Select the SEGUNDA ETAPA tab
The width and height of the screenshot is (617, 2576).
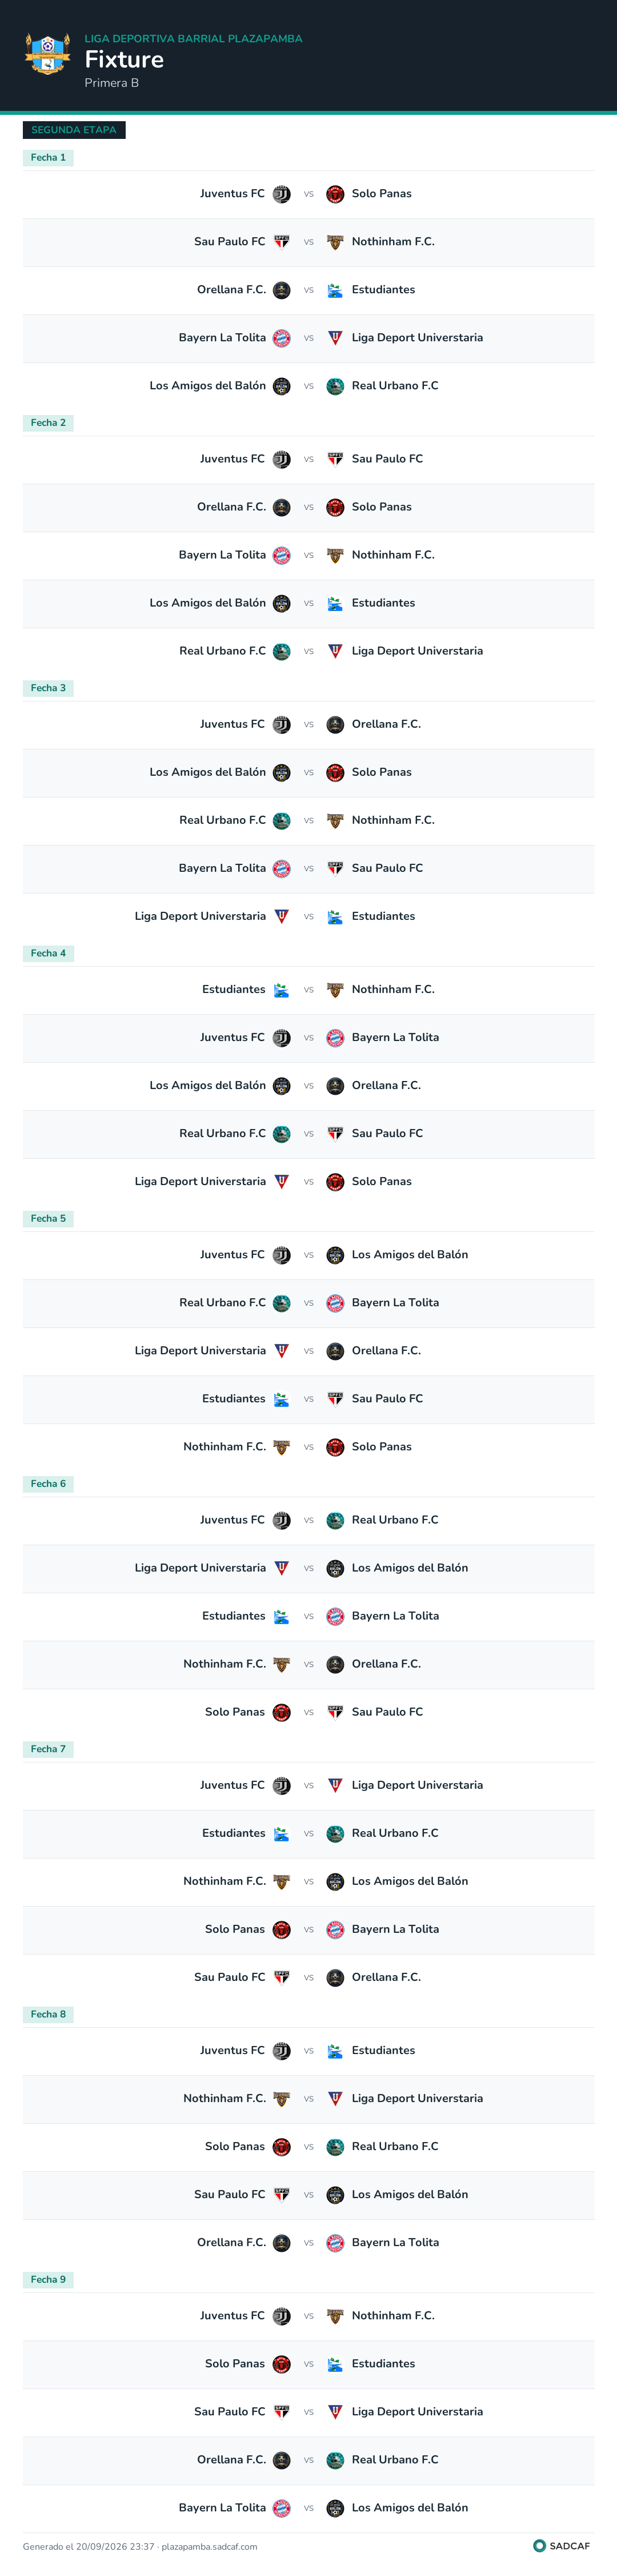[74, 130]
